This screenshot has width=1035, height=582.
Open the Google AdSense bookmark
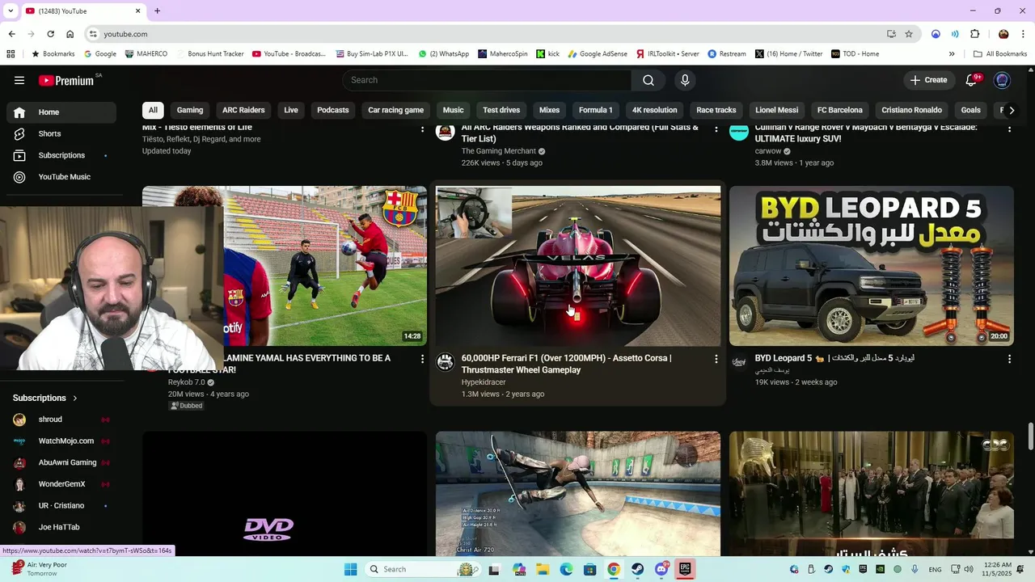pyautogui.click(x=598, y=54)
